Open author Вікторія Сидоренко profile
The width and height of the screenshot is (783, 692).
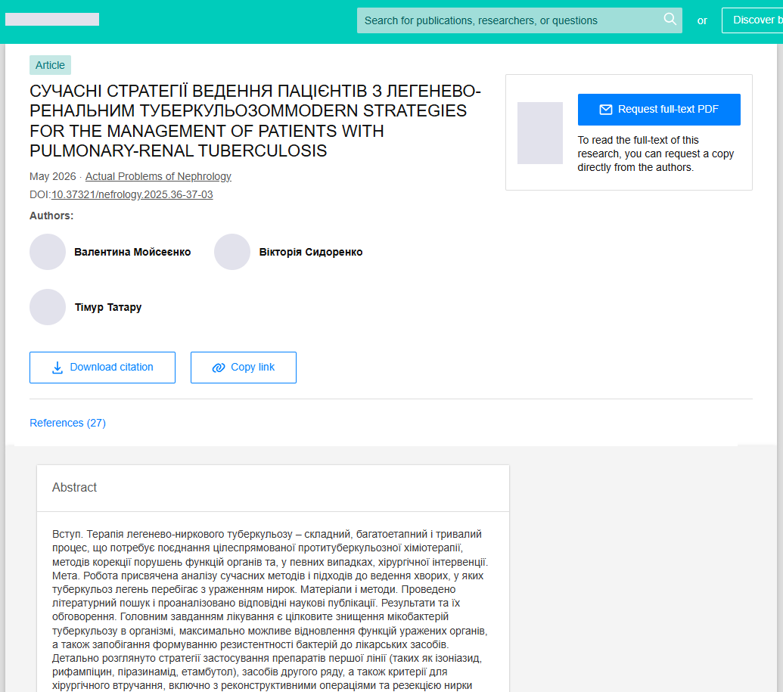[x=311, y=252]
